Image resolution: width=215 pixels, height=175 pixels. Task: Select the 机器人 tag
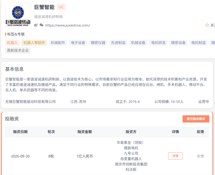point(12,43)
